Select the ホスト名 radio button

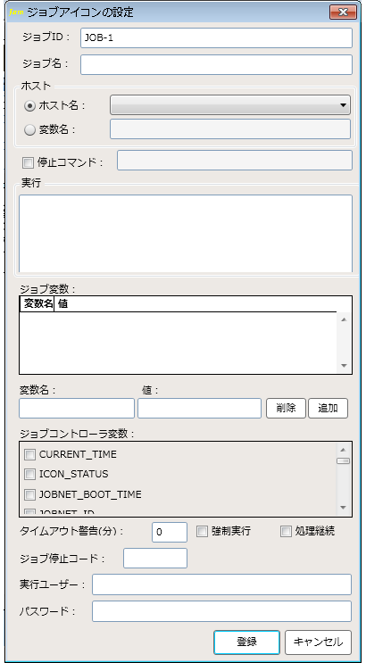pos(30,105)
